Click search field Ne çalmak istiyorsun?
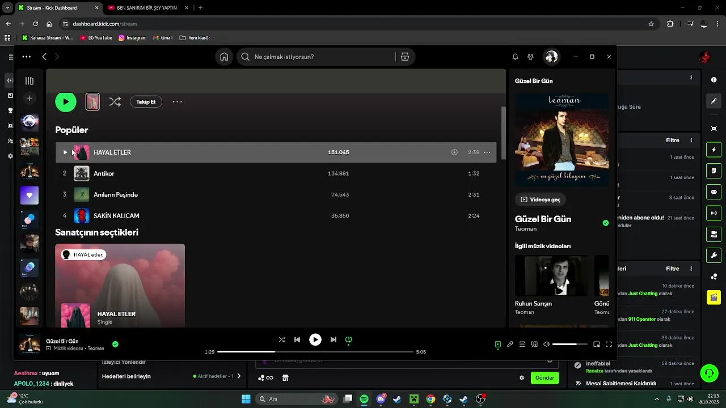Image resolution: width=726 pixels, height=408 pixels. tap(316, 57)
